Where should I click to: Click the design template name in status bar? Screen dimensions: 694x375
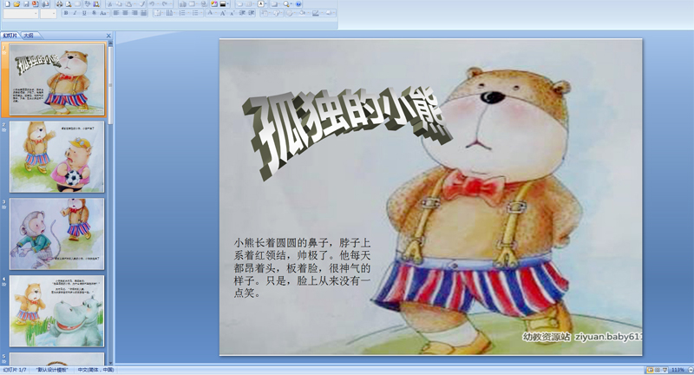click(x=52, y=370)
